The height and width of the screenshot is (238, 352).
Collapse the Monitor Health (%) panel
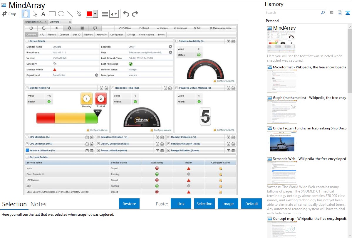[x=27, y=88]
